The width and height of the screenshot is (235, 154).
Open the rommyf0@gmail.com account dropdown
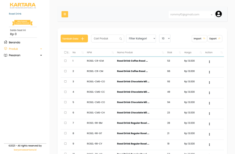pos(191,14)
